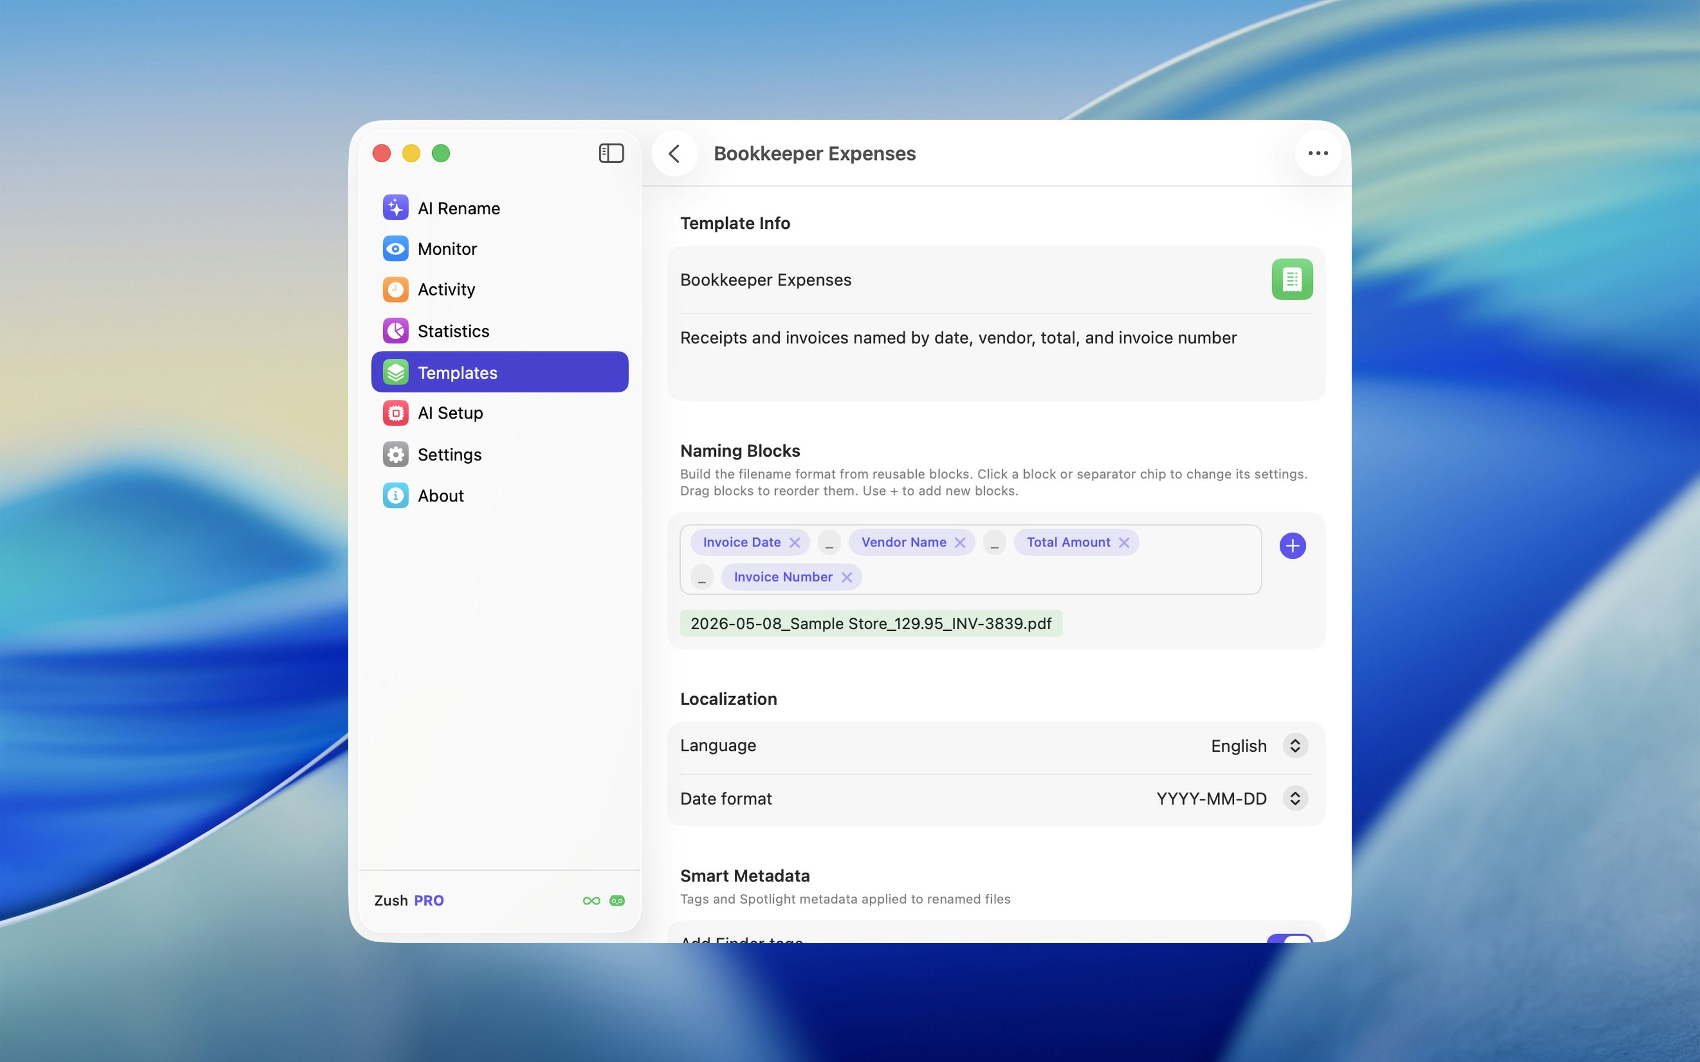Click the Monitor eye icon
This screenshot has height=1062, width=1700.
pyautogui.click(x=395, y=248)
